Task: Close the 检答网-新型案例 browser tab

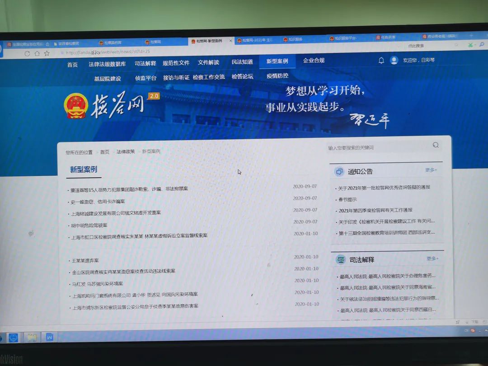Action: click(x=230, y=41)
